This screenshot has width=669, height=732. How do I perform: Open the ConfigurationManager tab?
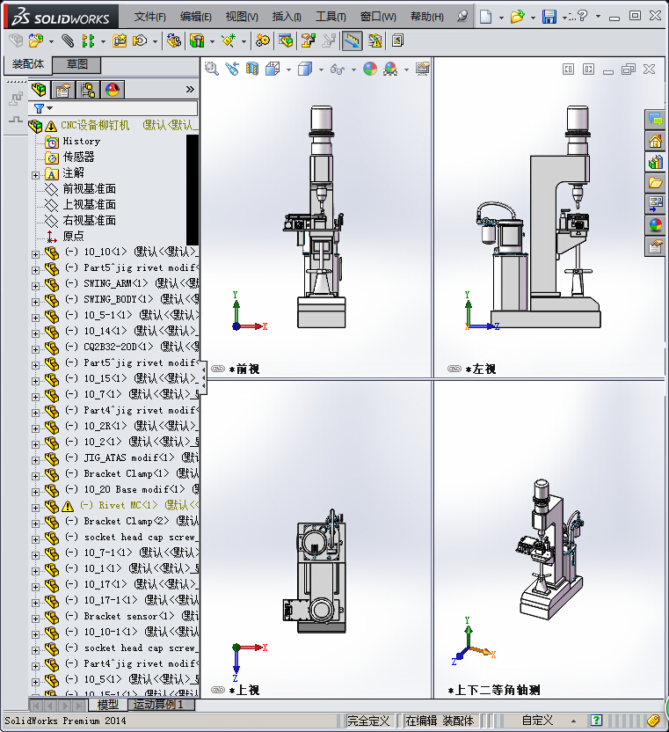(x=88, y=89)
